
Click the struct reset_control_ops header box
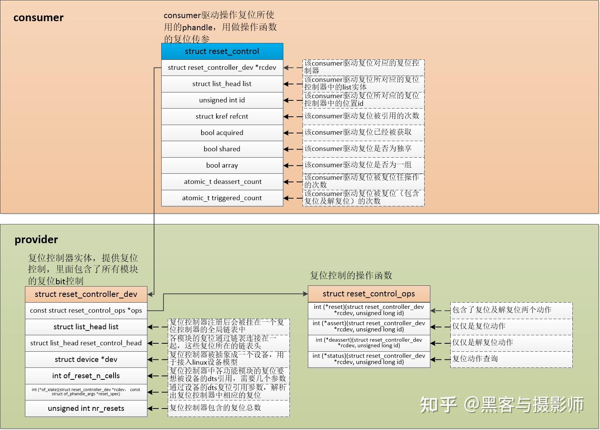369,293
